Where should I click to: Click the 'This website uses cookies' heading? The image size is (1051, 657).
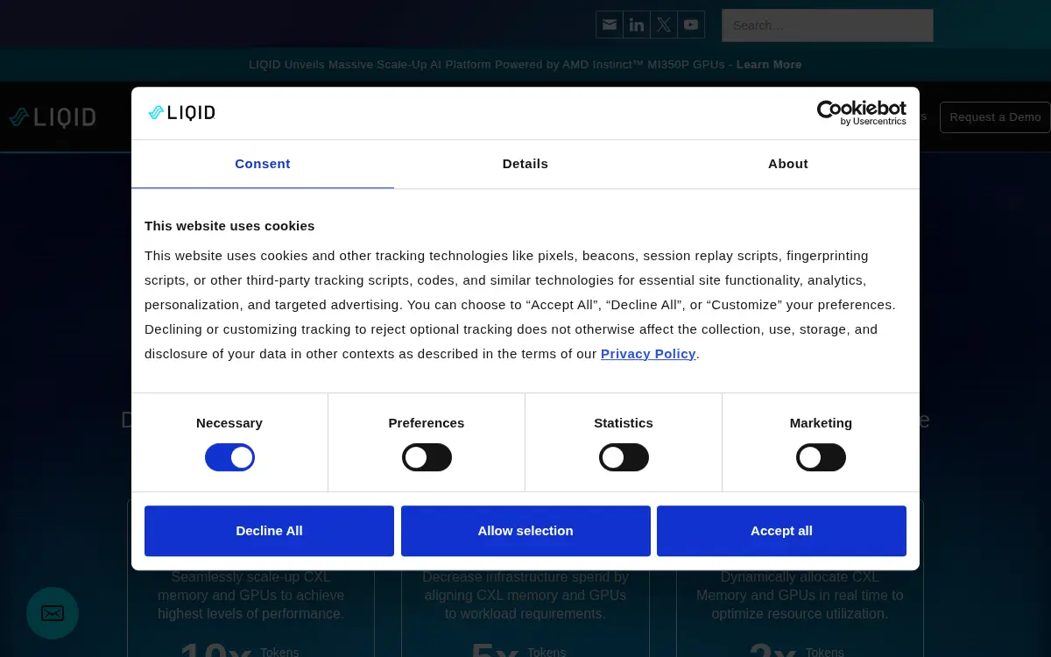(229, 226)
